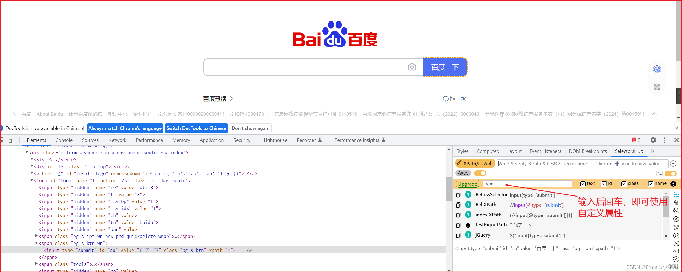Click the Baidu QR code icon
Screen dimensions: 682x272
click(x=657, y=87)
